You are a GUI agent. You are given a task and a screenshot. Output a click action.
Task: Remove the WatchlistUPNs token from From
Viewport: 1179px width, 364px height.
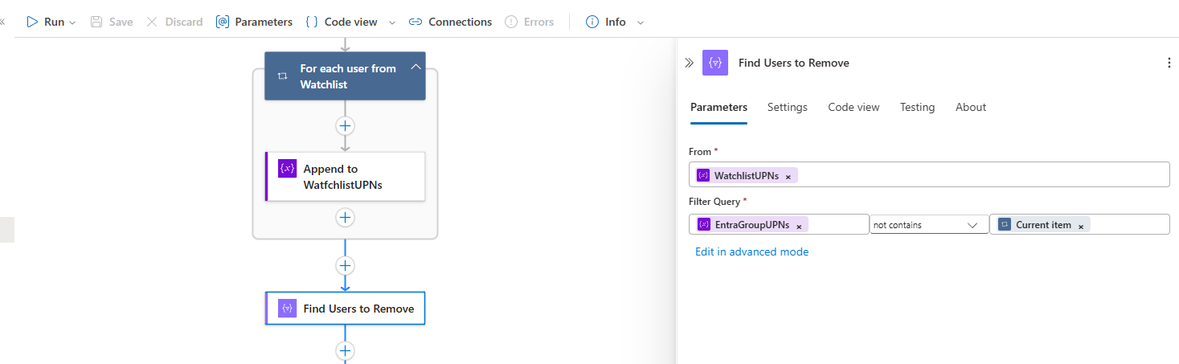coord(788,176)
